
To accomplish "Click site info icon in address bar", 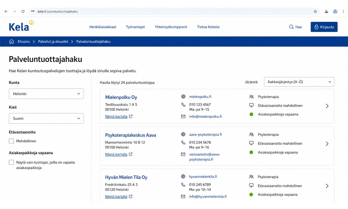I will coord(33,12).
